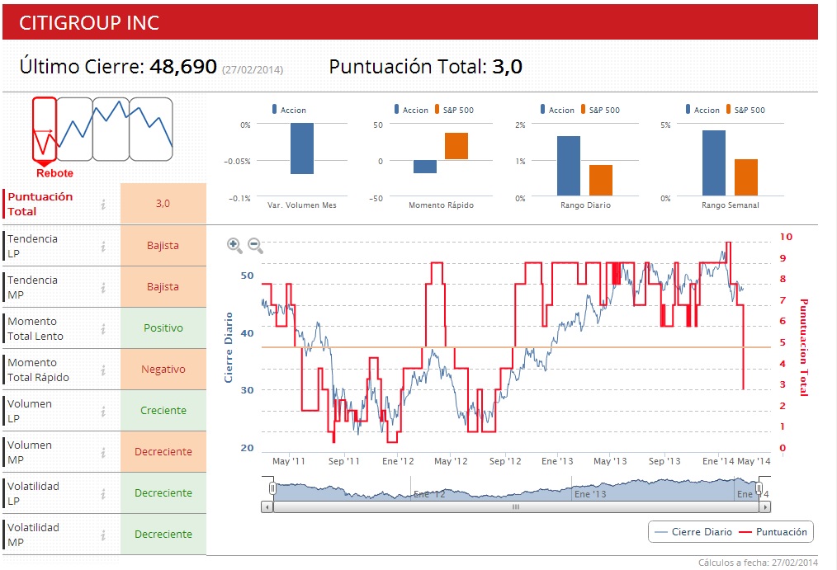This screenshot has width=837, height=570.
Task: Toggle S&P 500 legend in Rango Semanal chart
Action: [745, 110]
